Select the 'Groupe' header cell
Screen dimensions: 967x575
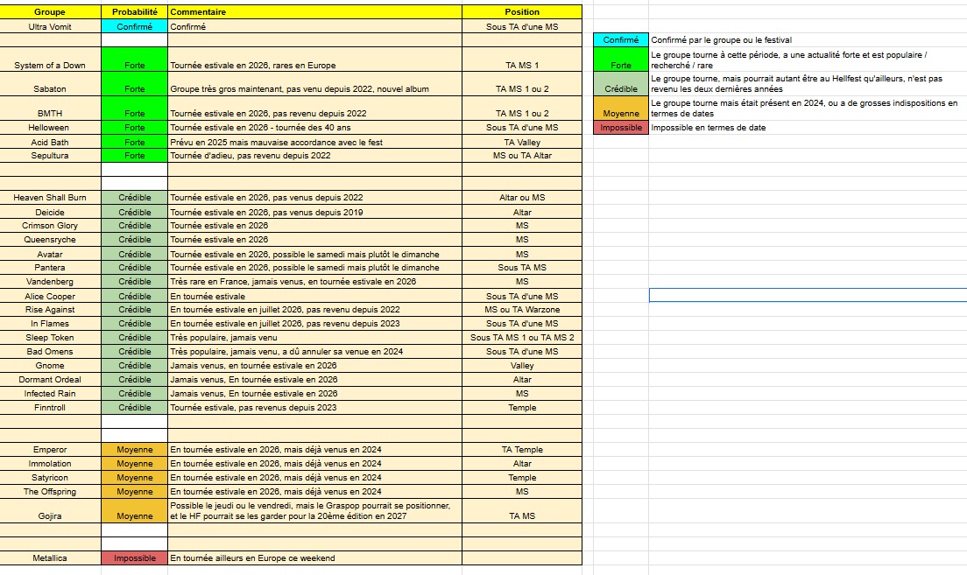[x=50, y=11]
